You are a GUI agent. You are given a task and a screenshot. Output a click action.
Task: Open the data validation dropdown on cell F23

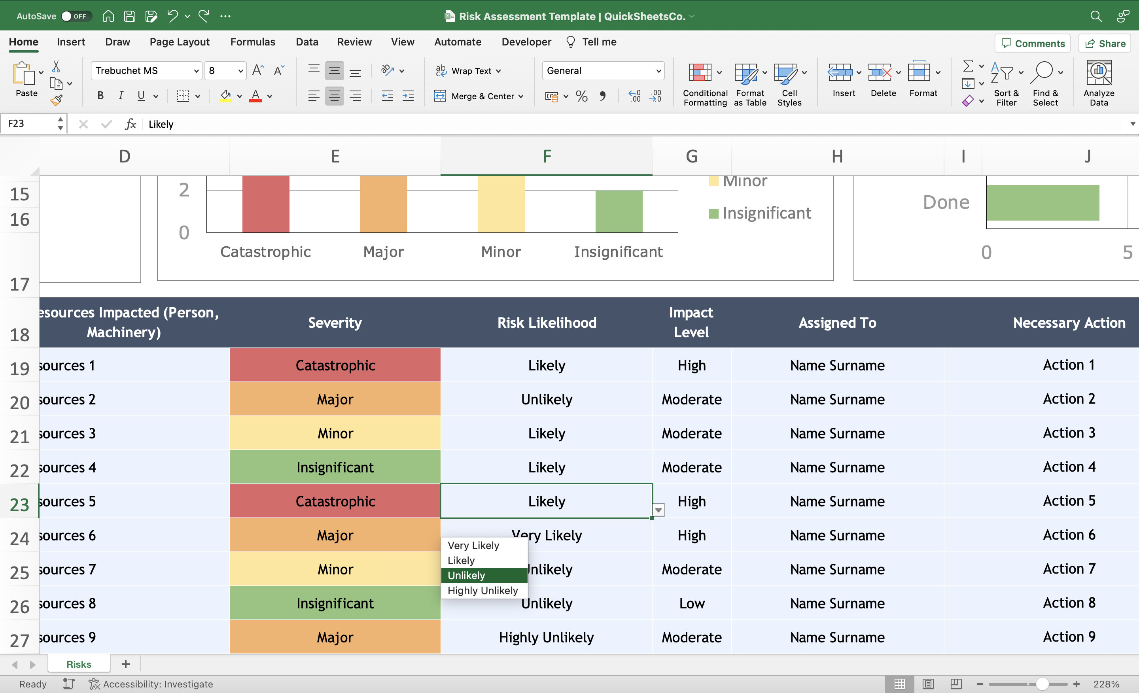658,510
